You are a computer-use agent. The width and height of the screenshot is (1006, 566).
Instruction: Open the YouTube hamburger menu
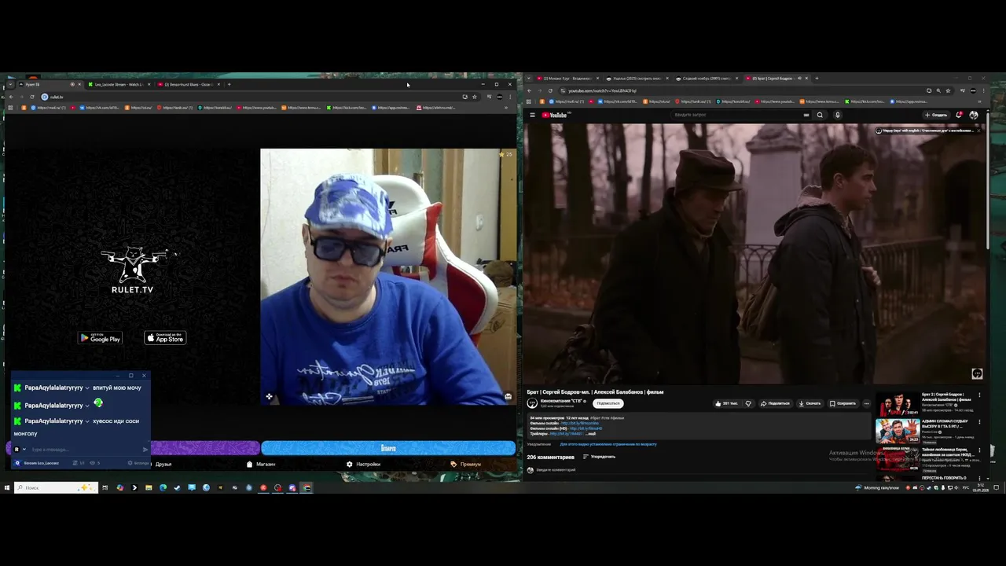click(x=532, y=115)
